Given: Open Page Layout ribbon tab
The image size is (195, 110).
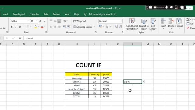Looking at the screenshot, I should coord(19,14).
